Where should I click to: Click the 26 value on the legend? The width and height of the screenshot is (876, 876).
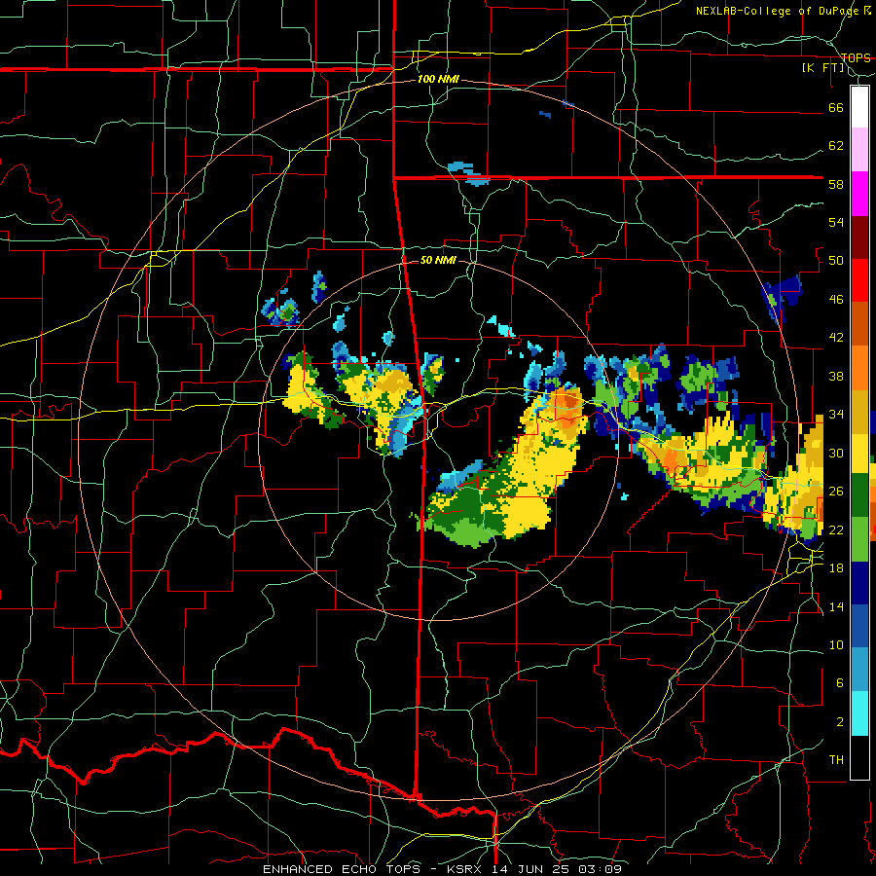point(836,492)
